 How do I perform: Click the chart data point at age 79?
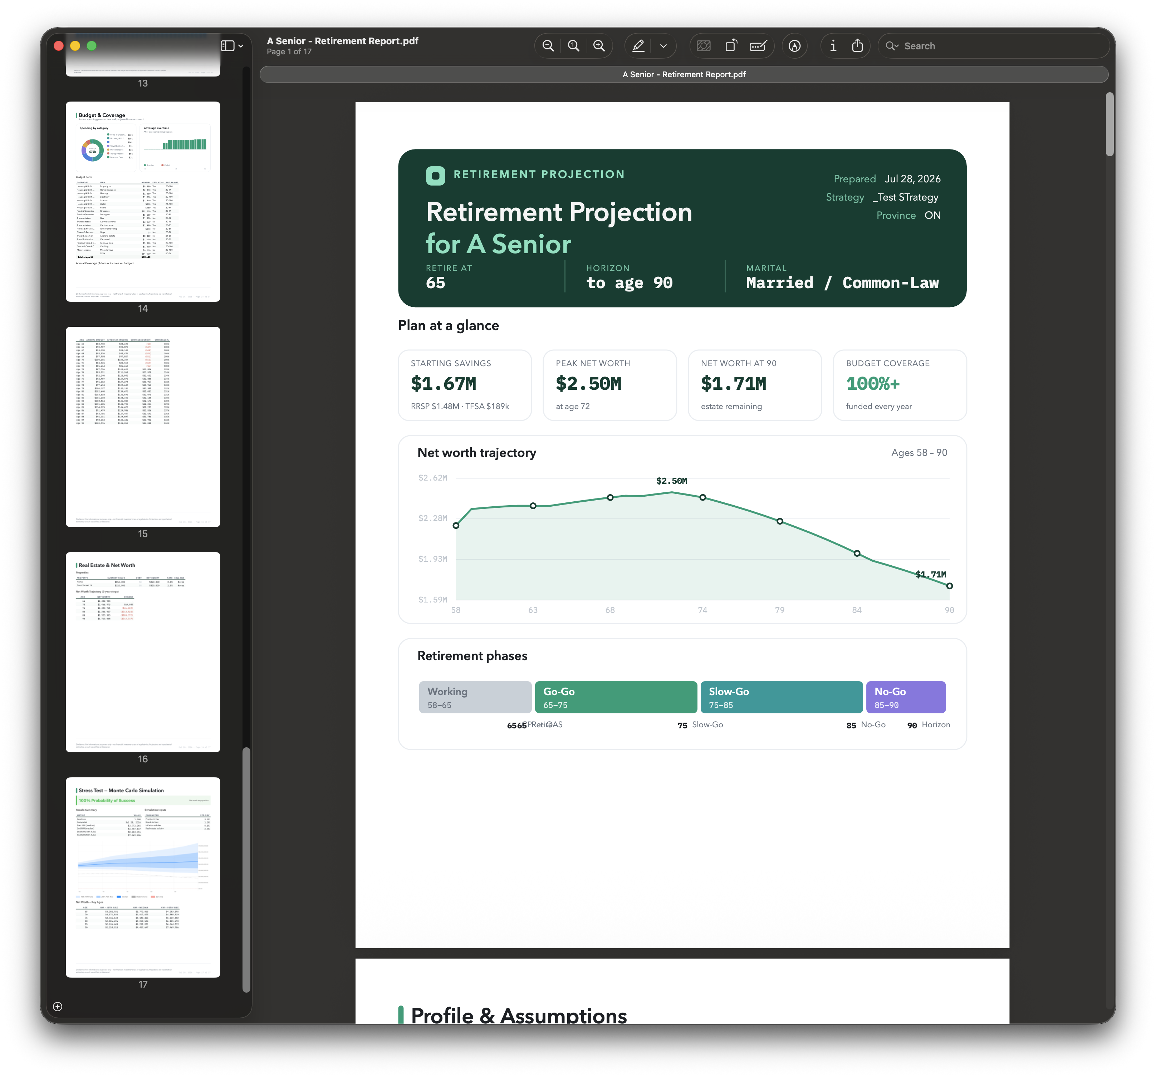coord(780,521)
